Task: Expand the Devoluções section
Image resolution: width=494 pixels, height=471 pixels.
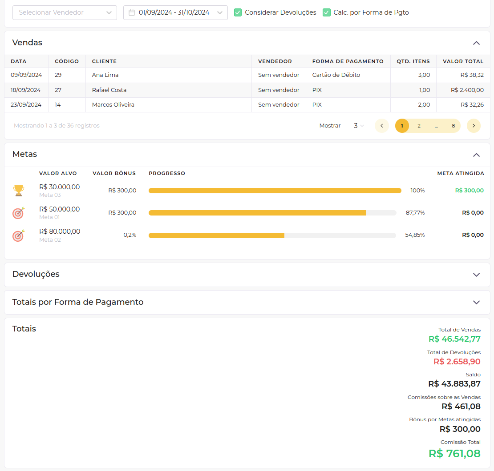Action: (x=476, y=275)
